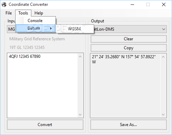Image resolution: width=172 pixels, height=135 pixels.
Task: Click the Save As... button
Action: [129, 125]
